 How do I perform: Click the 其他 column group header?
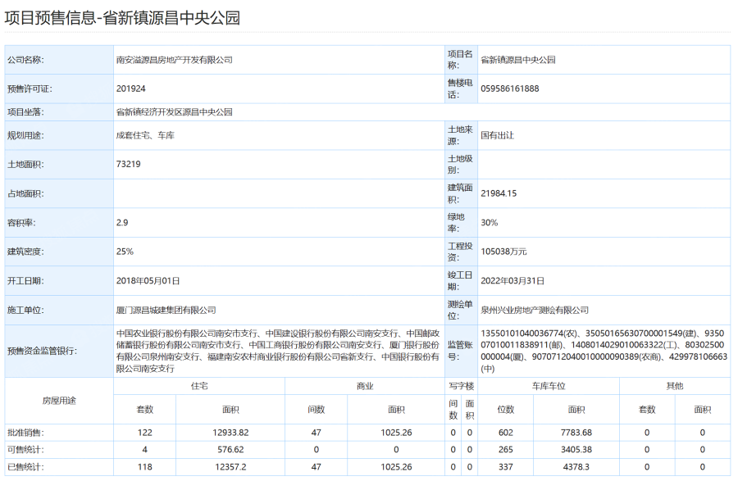675,386
